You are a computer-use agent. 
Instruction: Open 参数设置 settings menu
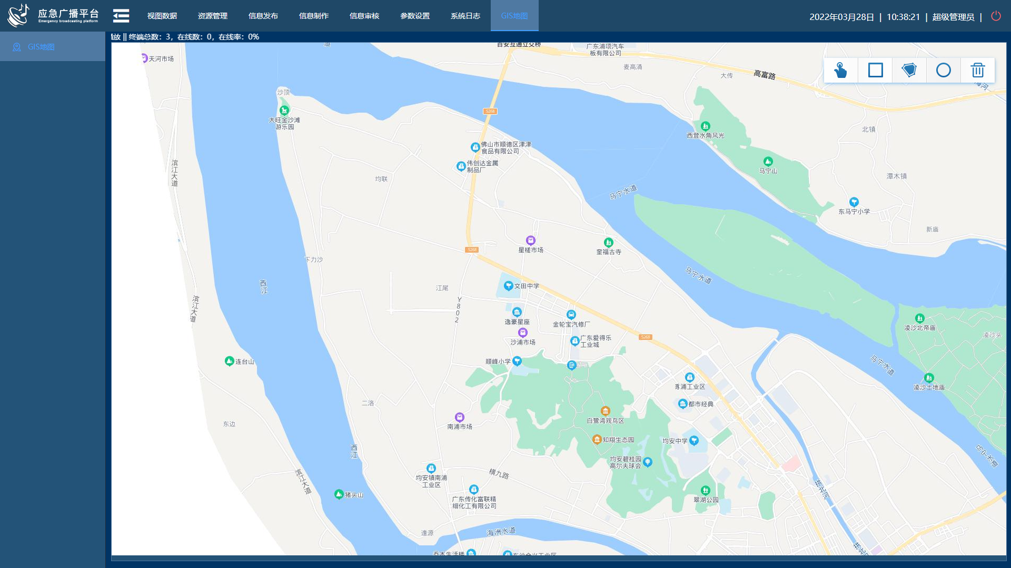[414, 16]
